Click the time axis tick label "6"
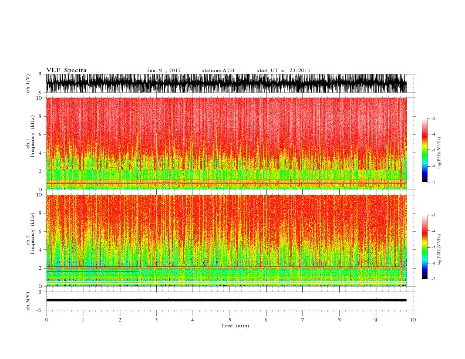Screen dimensions: 465x359 pos(266,320)
